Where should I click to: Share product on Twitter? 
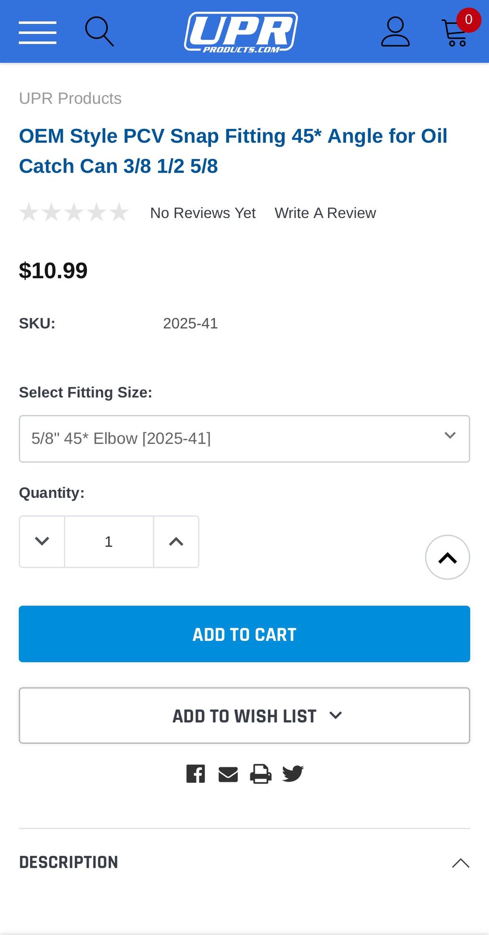tap(293, 774)
